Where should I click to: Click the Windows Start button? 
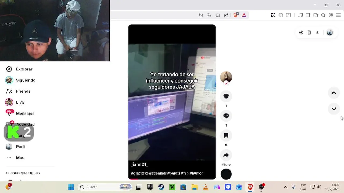click(x=71, y=187)
